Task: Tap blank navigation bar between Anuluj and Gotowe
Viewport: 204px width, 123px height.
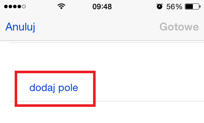Action: tap(97, 27)
